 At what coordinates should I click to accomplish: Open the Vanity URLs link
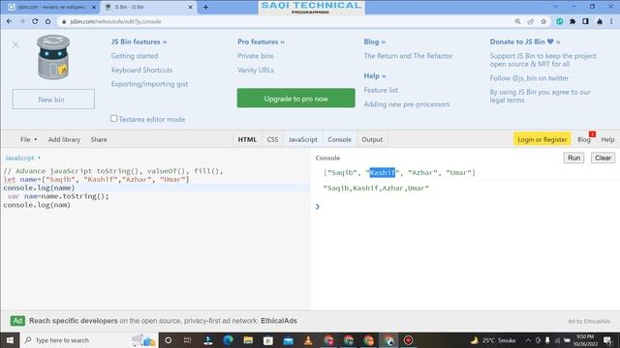[256, 71]
